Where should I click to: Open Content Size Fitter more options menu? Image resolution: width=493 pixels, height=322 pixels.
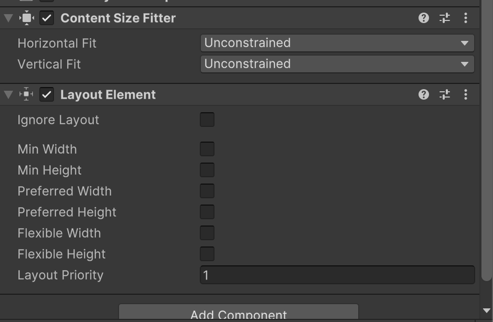point(466,18)
